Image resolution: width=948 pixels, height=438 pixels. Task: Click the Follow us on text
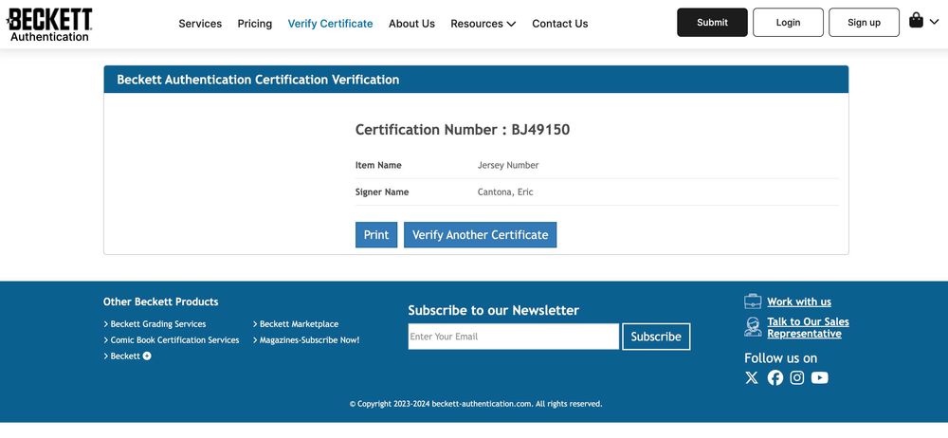pos(780,358)
